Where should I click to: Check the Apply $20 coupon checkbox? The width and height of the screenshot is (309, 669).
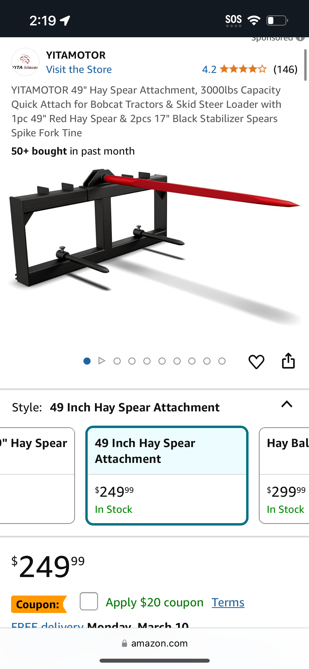tap(89, 601)
